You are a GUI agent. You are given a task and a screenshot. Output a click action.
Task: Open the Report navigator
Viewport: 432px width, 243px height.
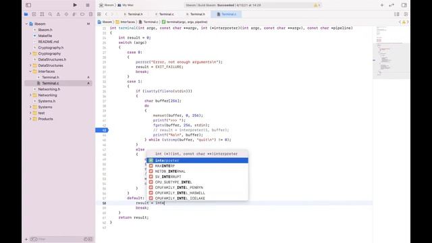pyautogui.click(x=90, y=14)
